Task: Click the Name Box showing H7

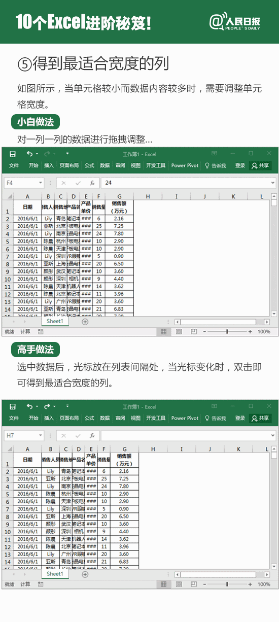Action: coord(20,435)
